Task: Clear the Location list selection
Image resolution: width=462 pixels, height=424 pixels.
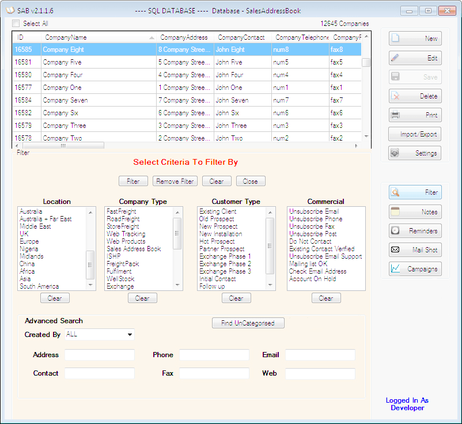Action: [55, 298]
